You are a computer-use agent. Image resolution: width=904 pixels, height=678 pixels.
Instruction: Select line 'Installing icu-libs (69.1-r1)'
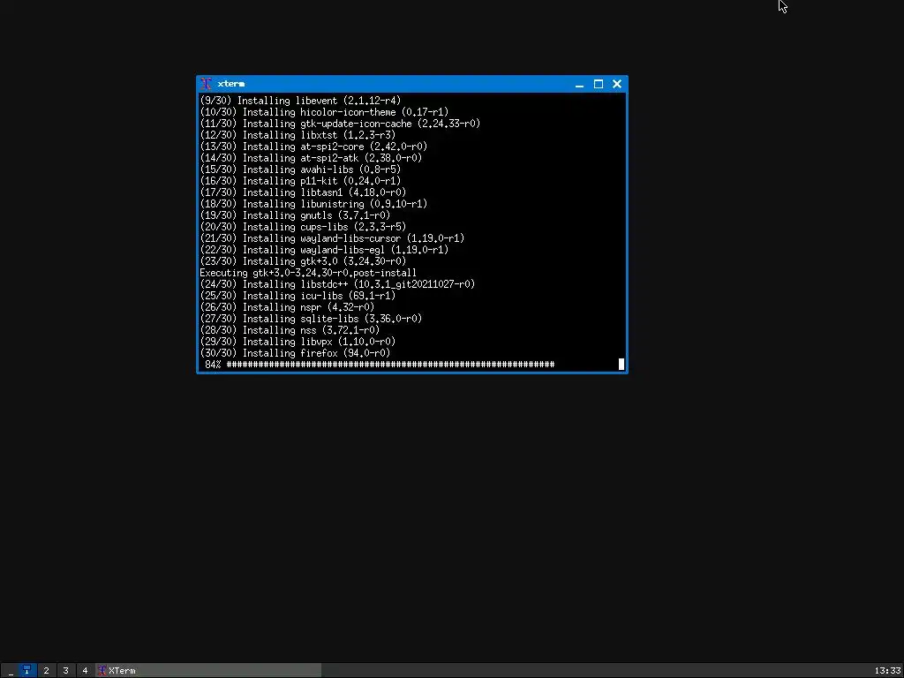pyautogui.click(x=298, y=295)
